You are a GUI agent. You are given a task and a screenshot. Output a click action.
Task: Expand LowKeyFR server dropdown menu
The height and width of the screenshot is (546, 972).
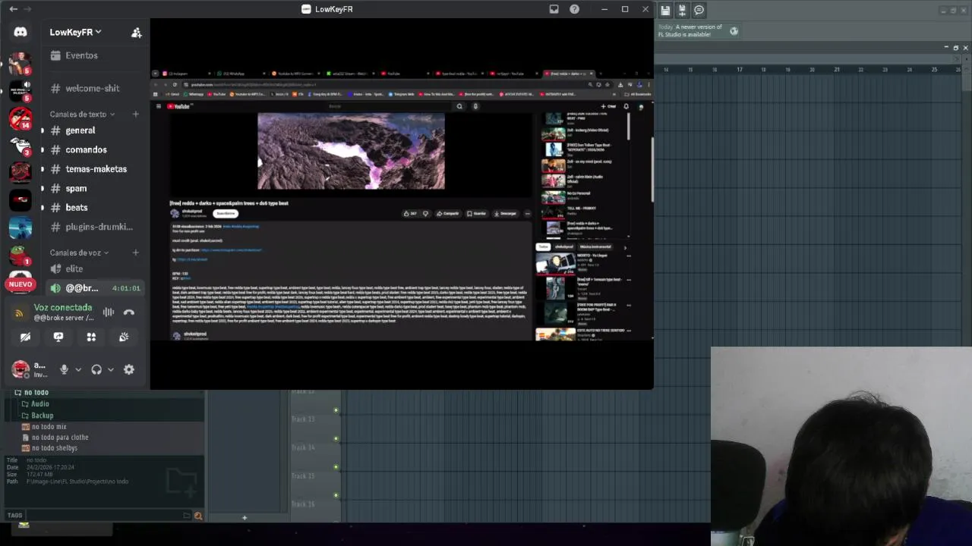pyautogui.click(x=75, y=32)
